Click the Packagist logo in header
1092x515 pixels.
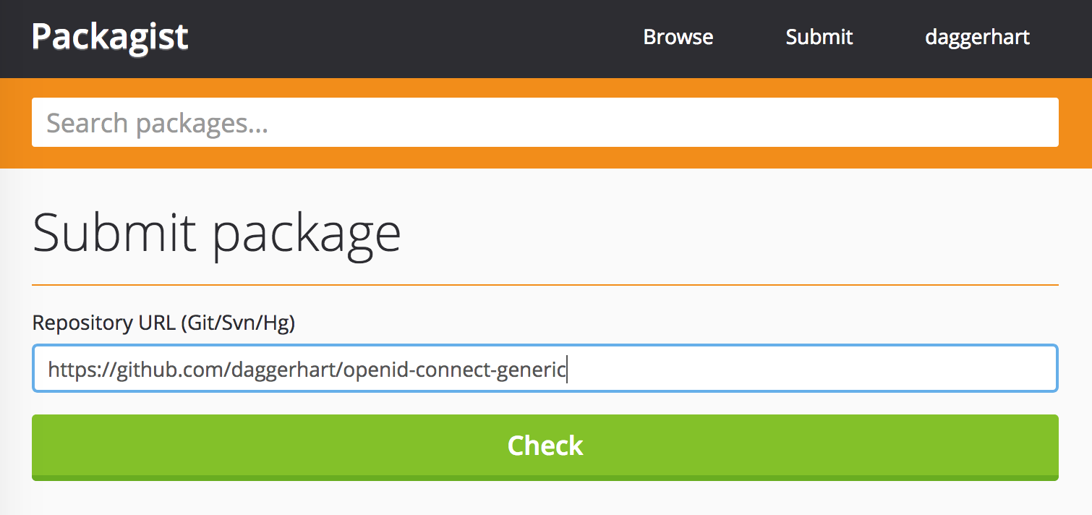click(x=110, y=37)
